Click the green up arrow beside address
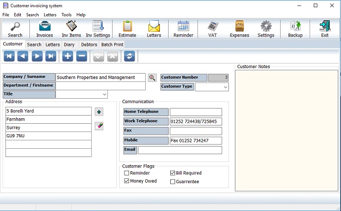 [99, 112]
